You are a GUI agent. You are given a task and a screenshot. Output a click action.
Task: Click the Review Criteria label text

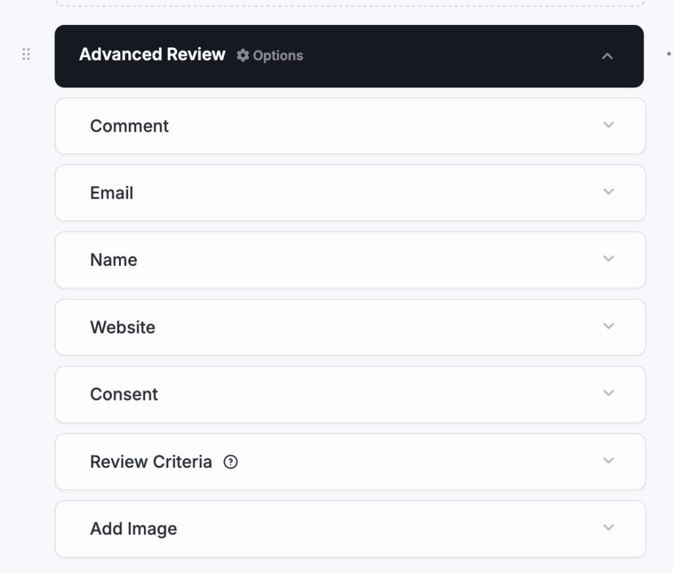pos(151,462)
